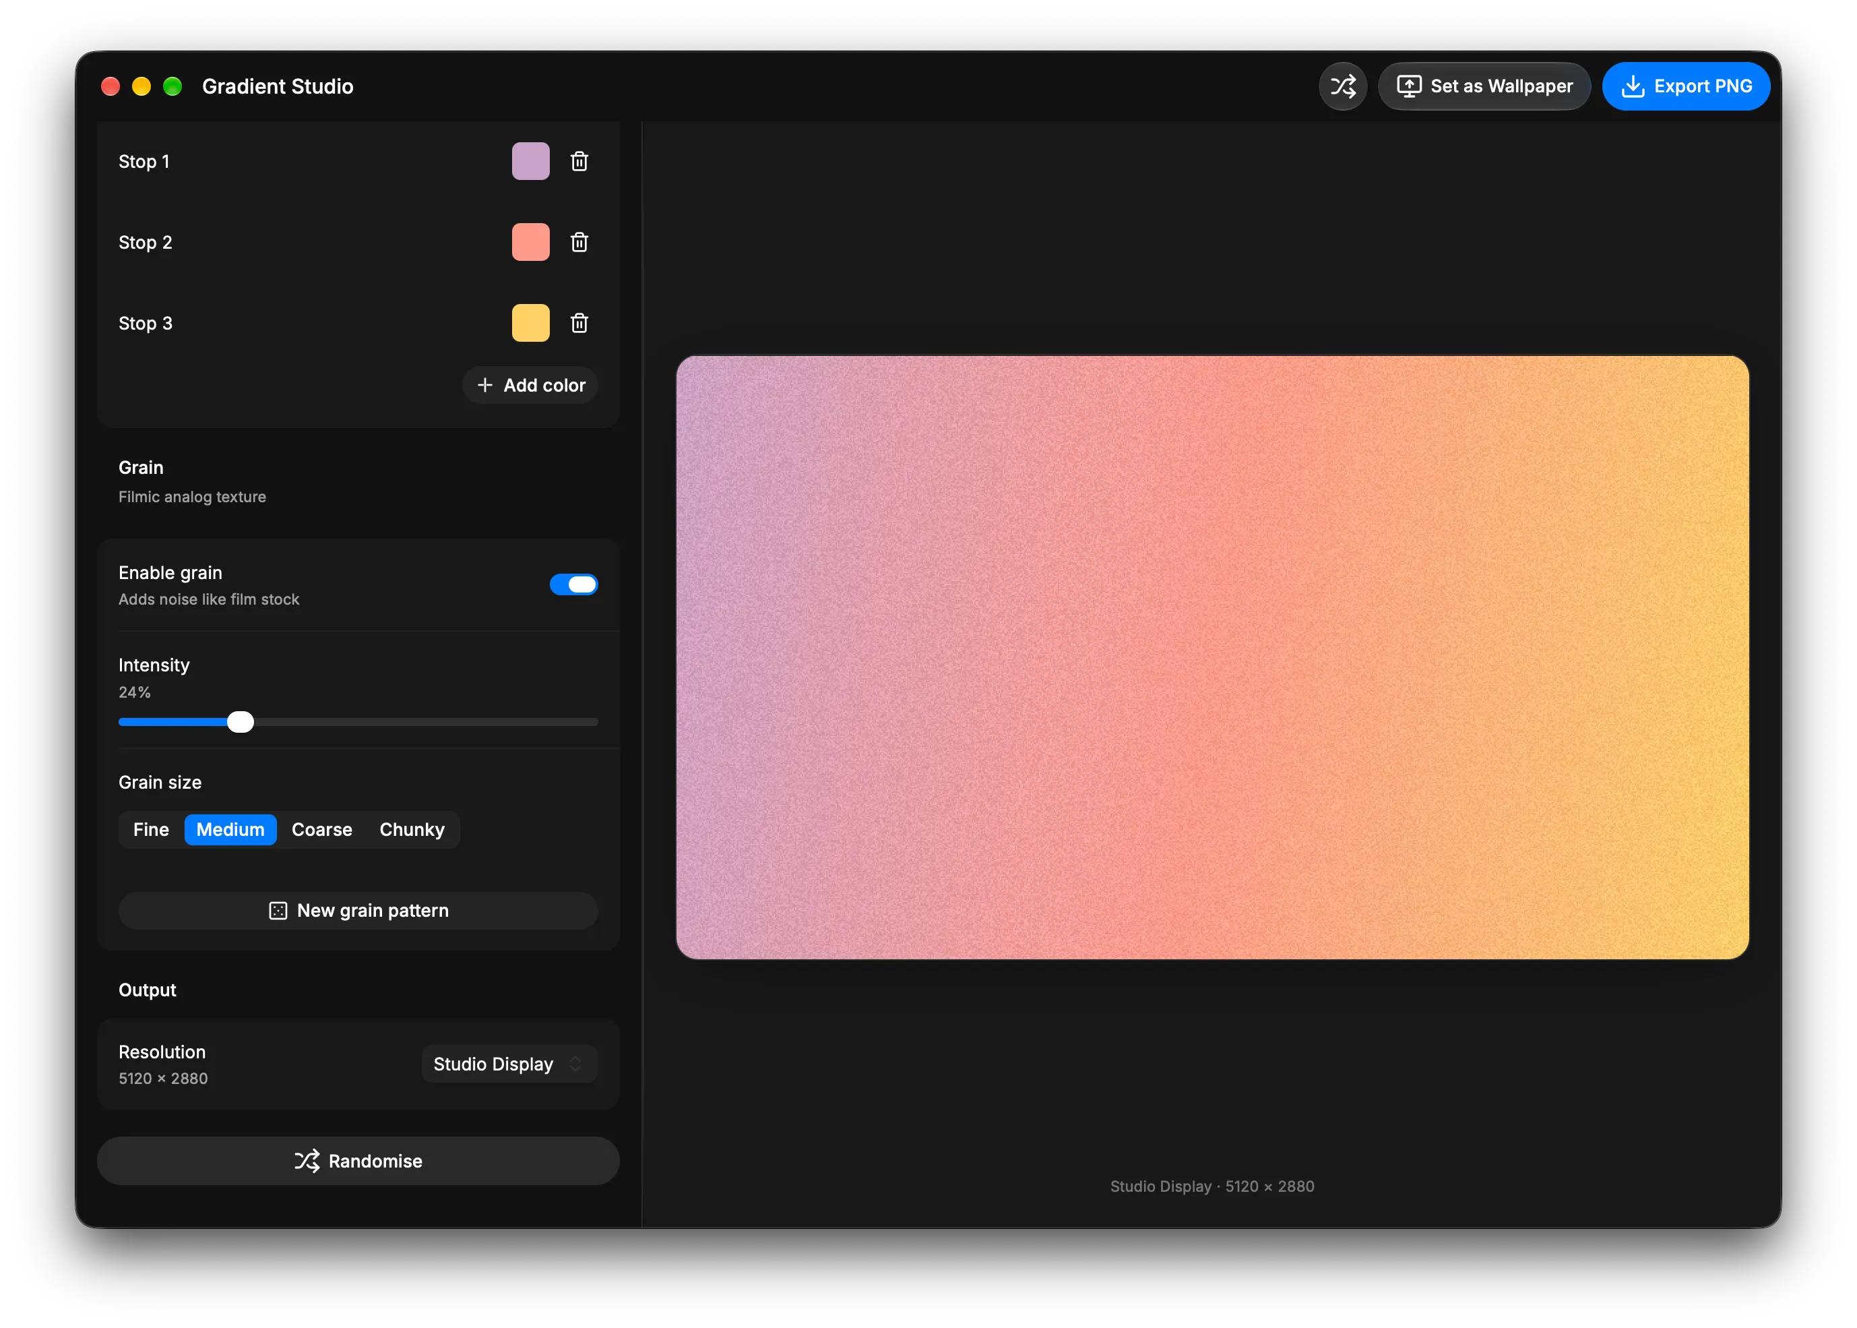Delete Stop 1 with trash icon
This screenshot has height=1328, width=1857.
coord(579,161)
